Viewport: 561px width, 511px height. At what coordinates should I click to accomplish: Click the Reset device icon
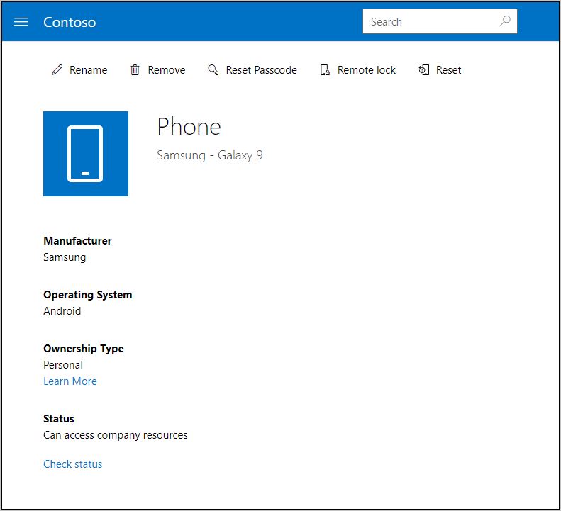[x=424, y=69]
